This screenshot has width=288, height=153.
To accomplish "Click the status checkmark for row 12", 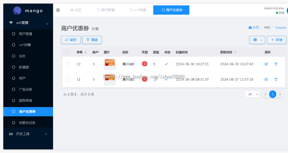I will click(x=166, y=64).
